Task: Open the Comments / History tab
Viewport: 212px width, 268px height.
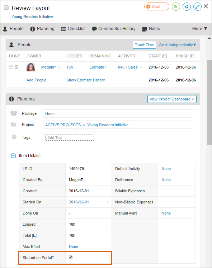Action: coord(114,29)
